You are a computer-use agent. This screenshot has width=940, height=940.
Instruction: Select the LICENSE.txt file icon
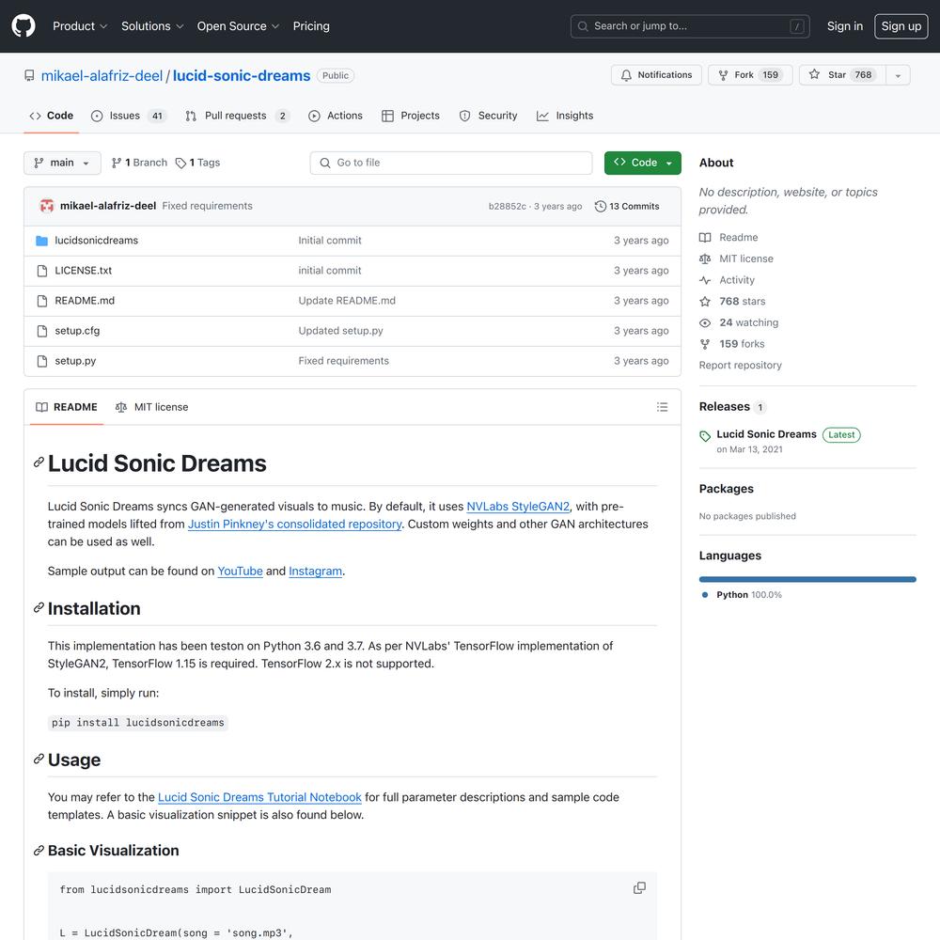42,271
